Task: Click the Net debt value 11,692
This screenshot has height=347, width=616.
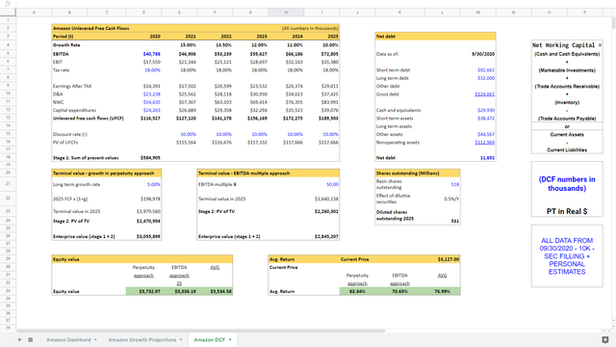Action: [487, 158]
